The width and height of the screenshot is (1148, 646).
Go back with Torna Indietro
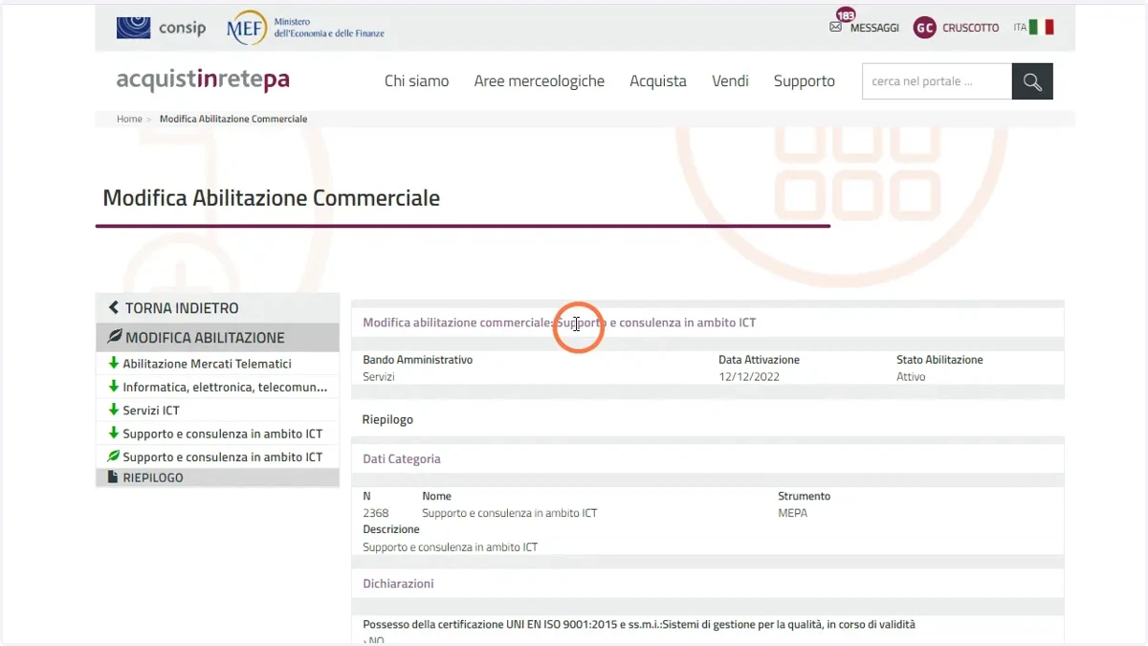182,308
